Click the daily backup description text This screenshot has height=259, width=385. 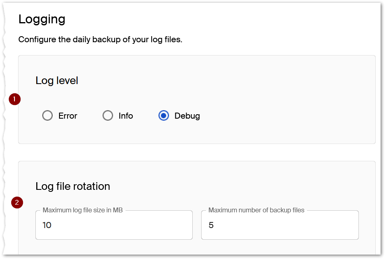pos(100,40)
